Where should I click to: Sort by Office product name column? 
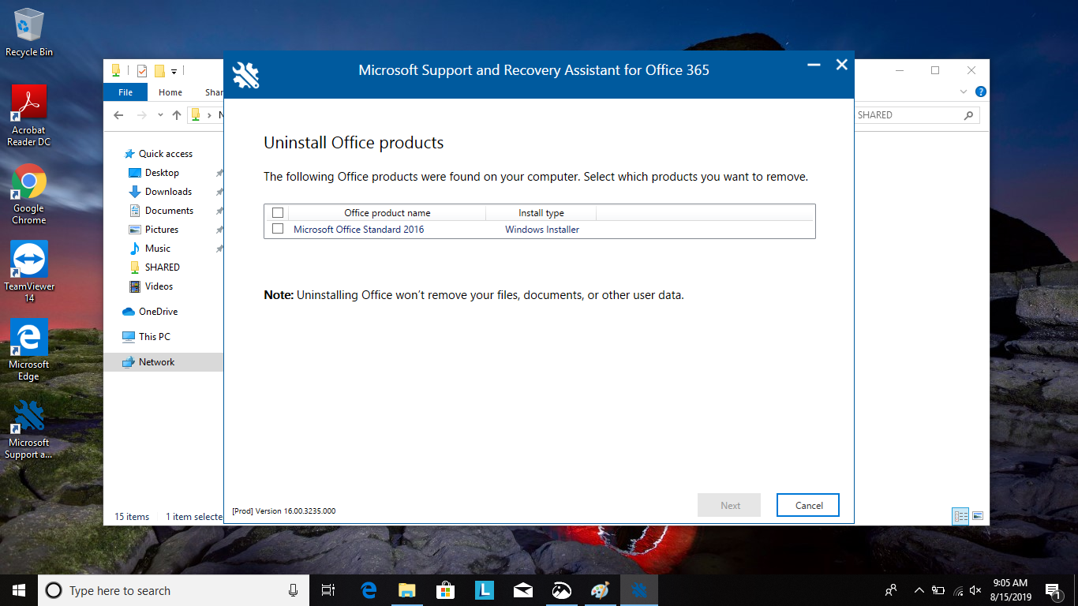(x=387, y=213)
